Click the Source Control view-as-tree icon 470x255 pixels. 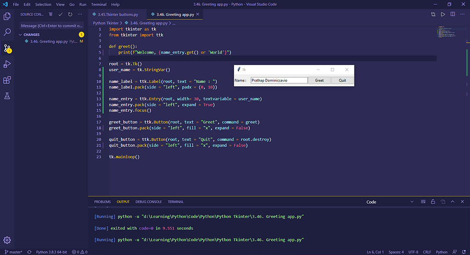(51, 14)
